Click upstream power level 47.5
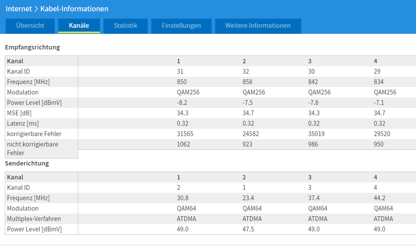 click(x=248, y=229)
